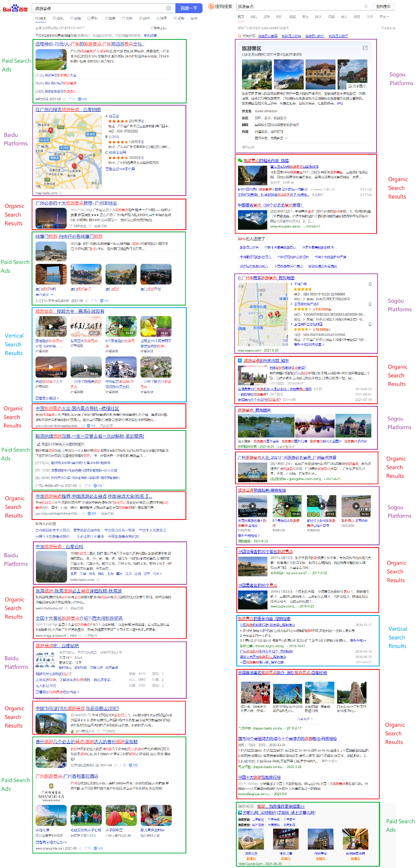420x868 pixels.
Task: Expand 展开更多 in the Xiamen travel ad
Action: click(x=44, y=295)
